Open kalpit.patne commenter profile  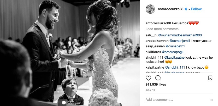coord(155,68)
